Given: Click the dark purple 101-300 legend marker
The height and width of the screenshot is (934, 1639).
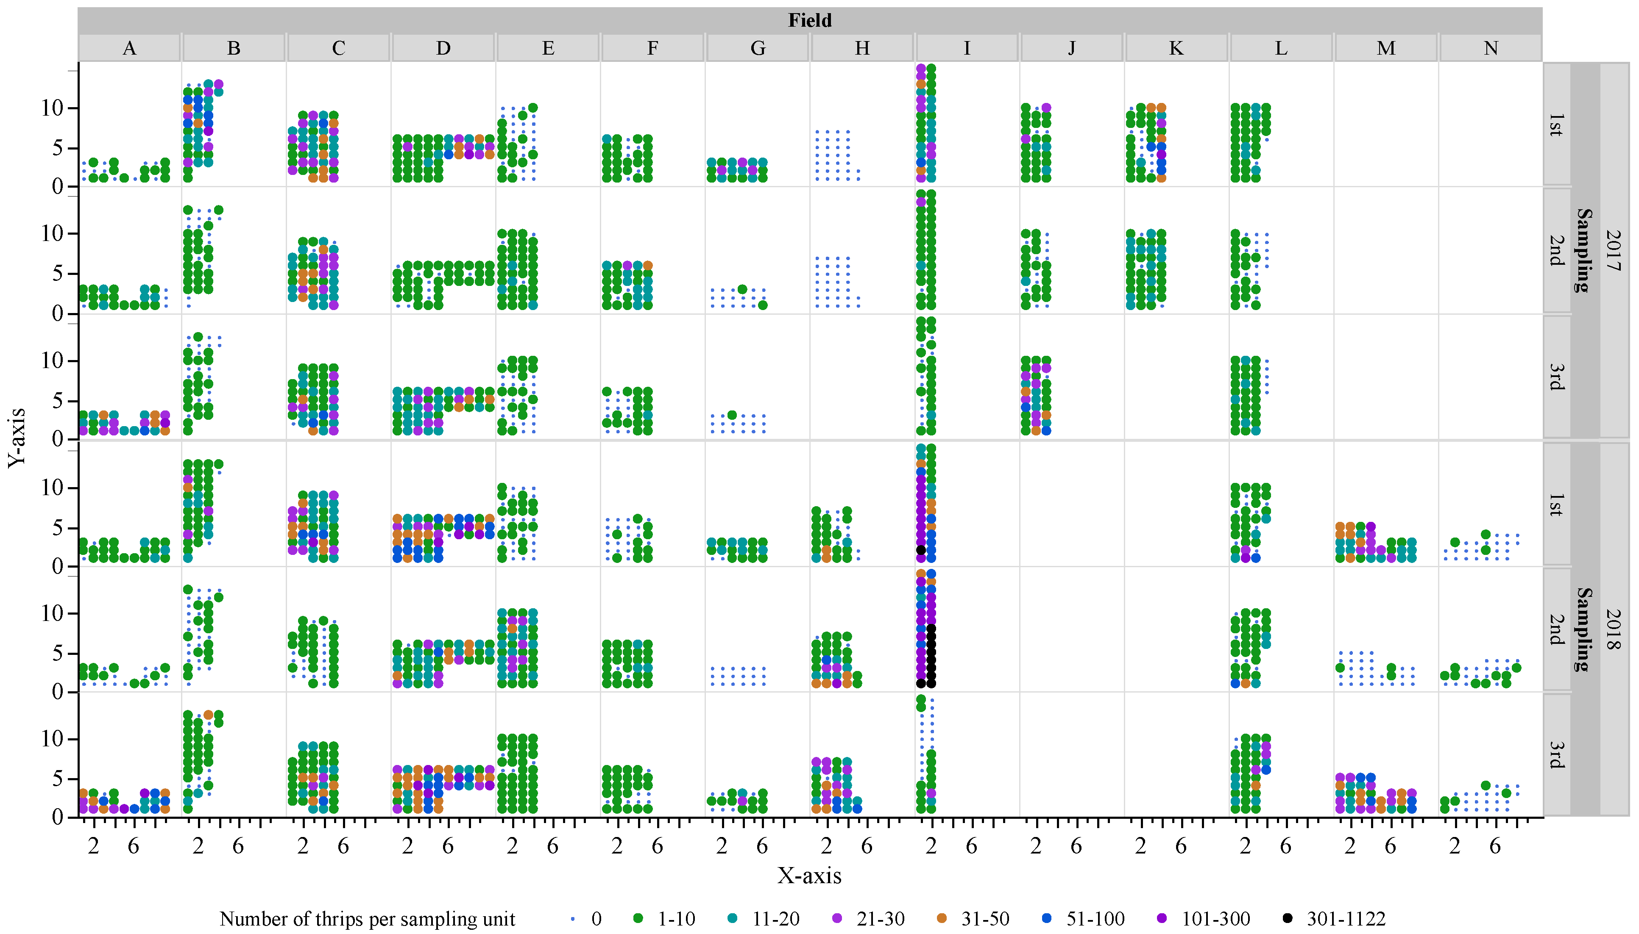Looking at the screenshot, I should click(x=1161, y=918).
